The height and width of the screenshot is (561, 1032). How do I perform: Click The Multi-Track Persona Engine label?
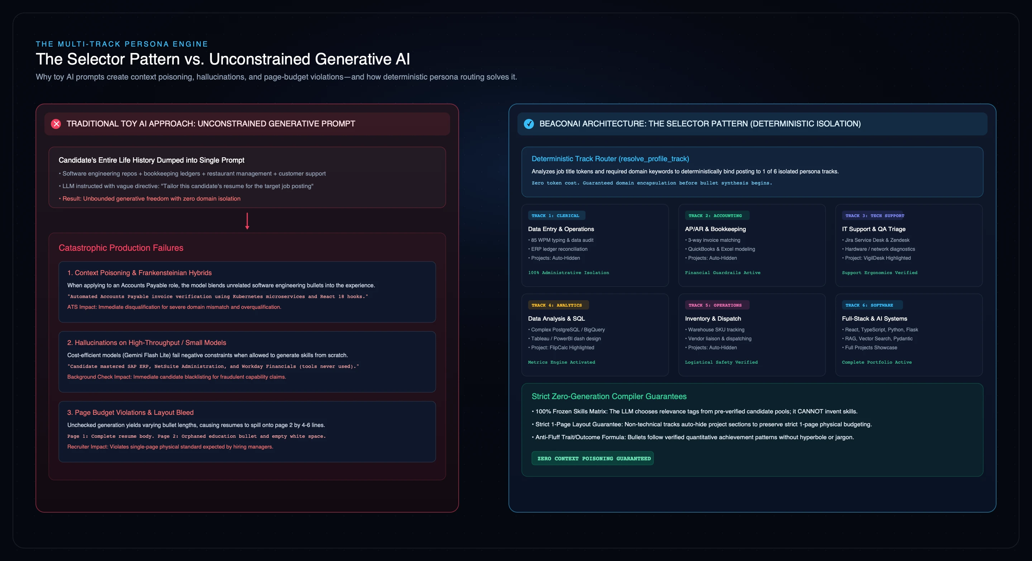tap(122, 44)
